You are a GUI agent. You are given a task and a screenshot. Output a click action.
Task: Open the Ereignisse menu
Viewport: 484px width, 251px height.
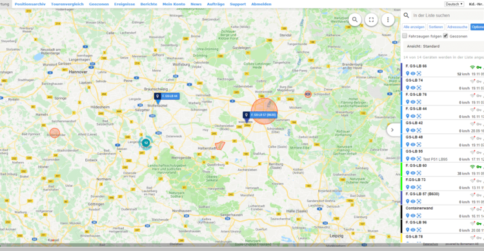click(125, 4)
